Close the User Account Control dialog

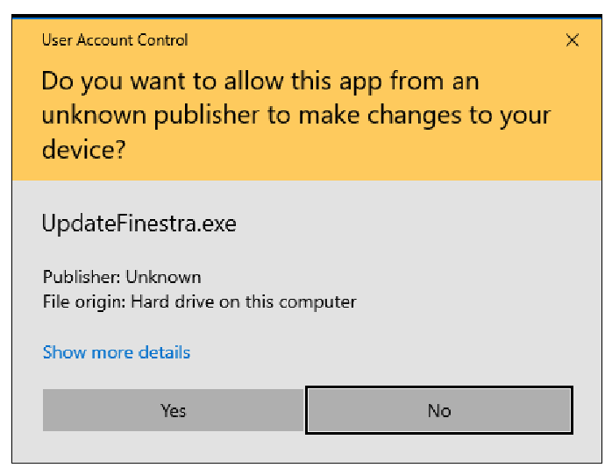tap(573, 40)
